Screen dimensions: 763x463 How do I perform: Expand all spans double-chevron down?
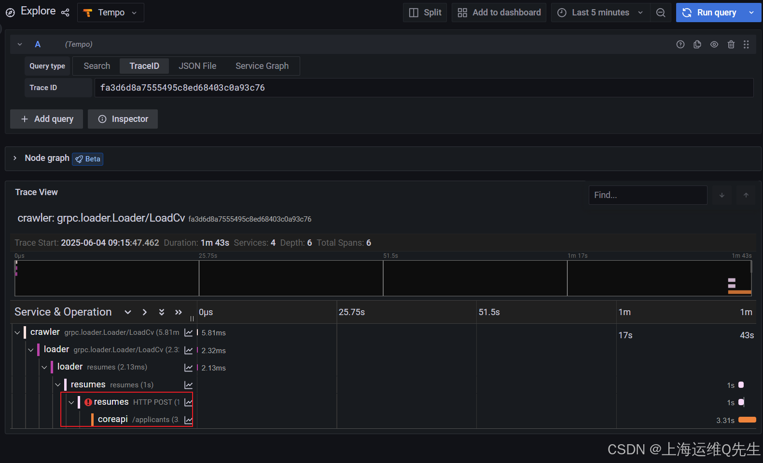(x=162, y=312)
